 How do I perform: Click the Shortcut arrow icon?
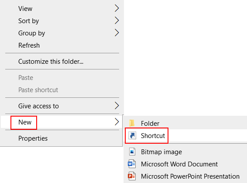(x=132, y=135)
